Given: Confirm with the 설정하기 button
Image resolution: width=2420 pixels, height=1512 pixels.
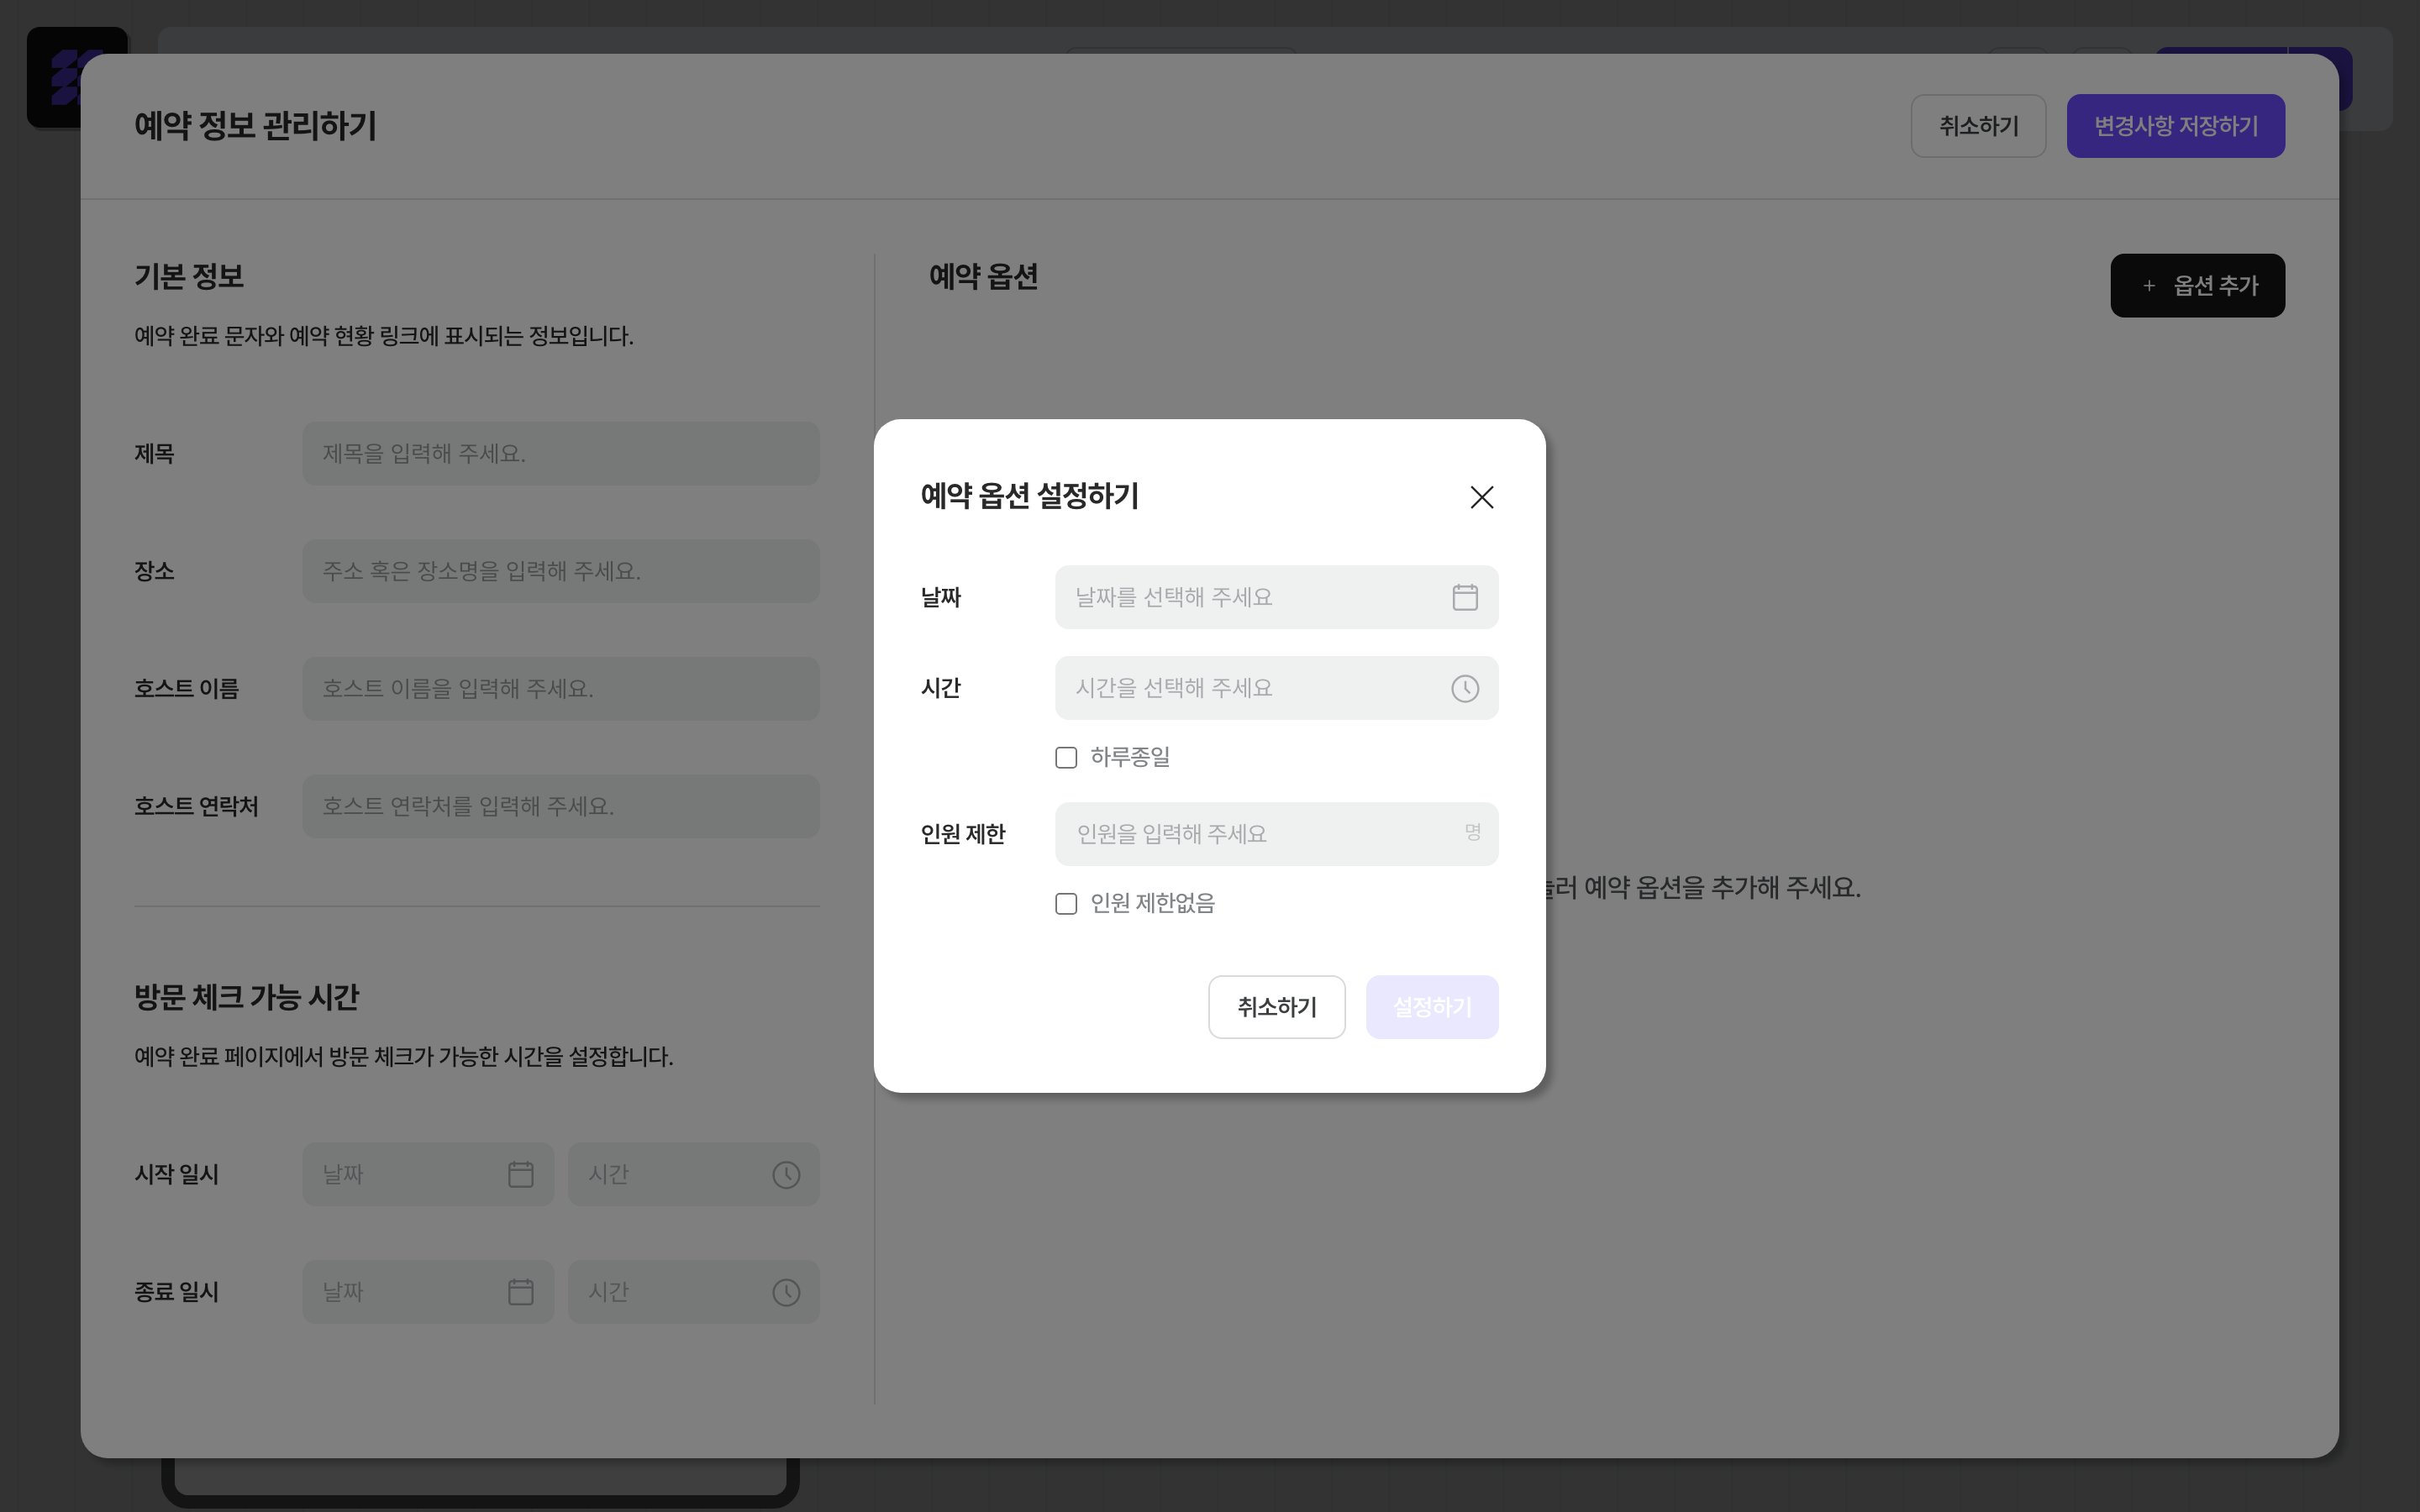Looking at the screenshot, I should click(1432, 1007).
